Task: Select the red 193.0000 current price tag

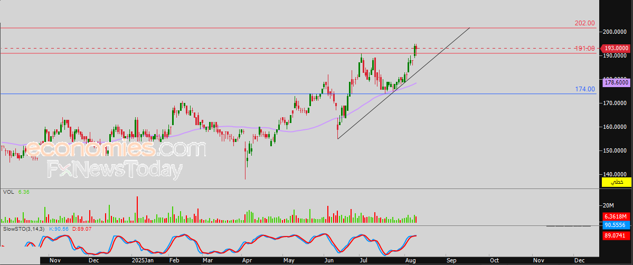Action: coord(617,48)
